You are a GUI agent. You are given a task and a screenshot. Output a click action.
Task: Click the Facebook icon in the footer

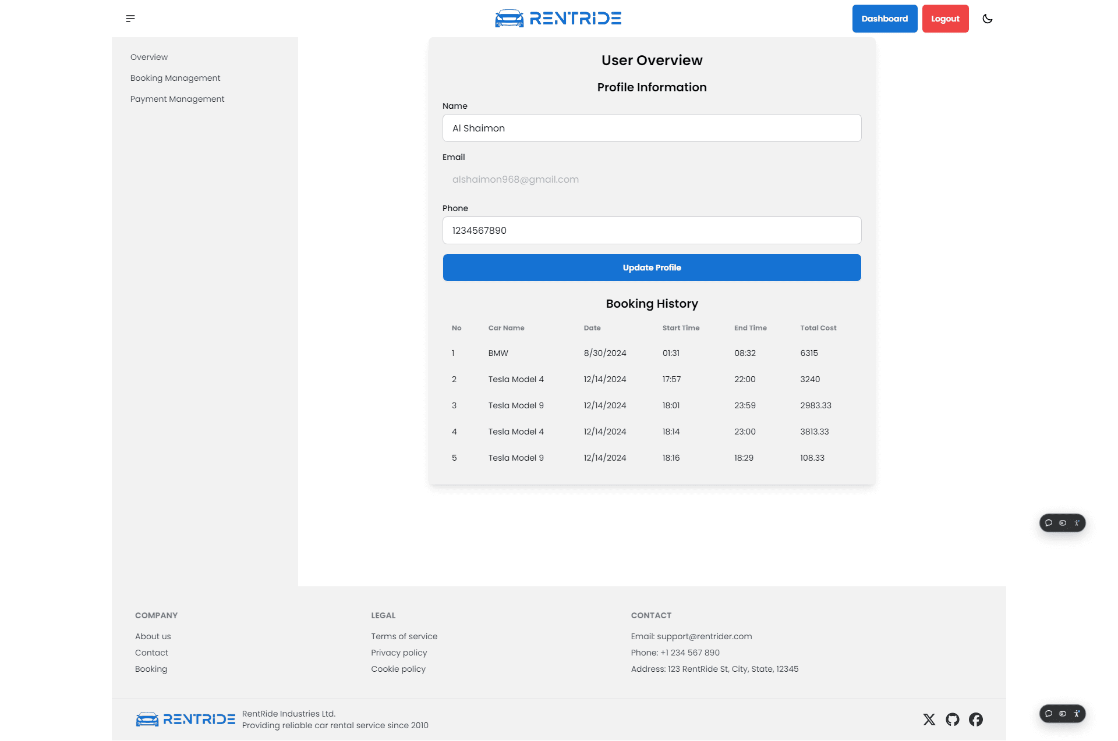click(976, 719)
